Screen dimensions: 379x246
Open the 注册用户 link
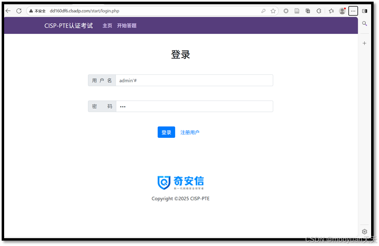(x=190, y=132)
